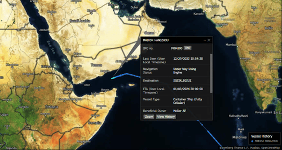Click the vessel popup vertical scrollbar

pos(211,73)
